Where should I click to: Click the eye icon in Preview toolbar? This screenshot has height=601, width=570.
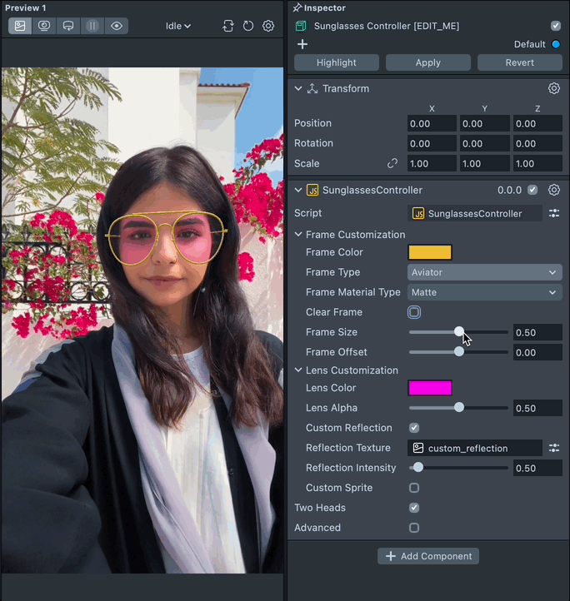(x=117, y=26)
